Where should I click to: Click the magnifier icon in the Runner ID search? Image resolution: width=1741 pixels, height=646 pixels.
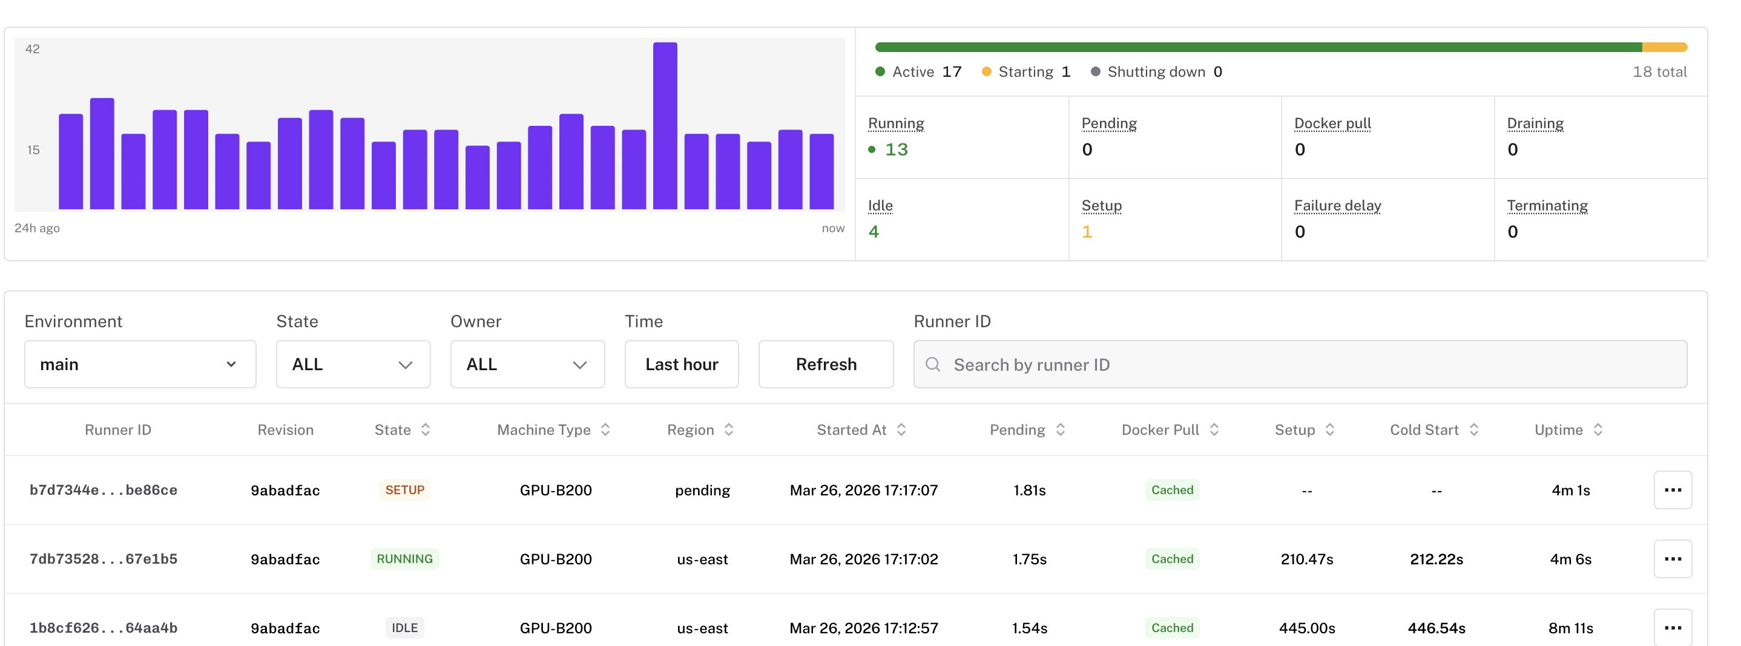[933, 365]
